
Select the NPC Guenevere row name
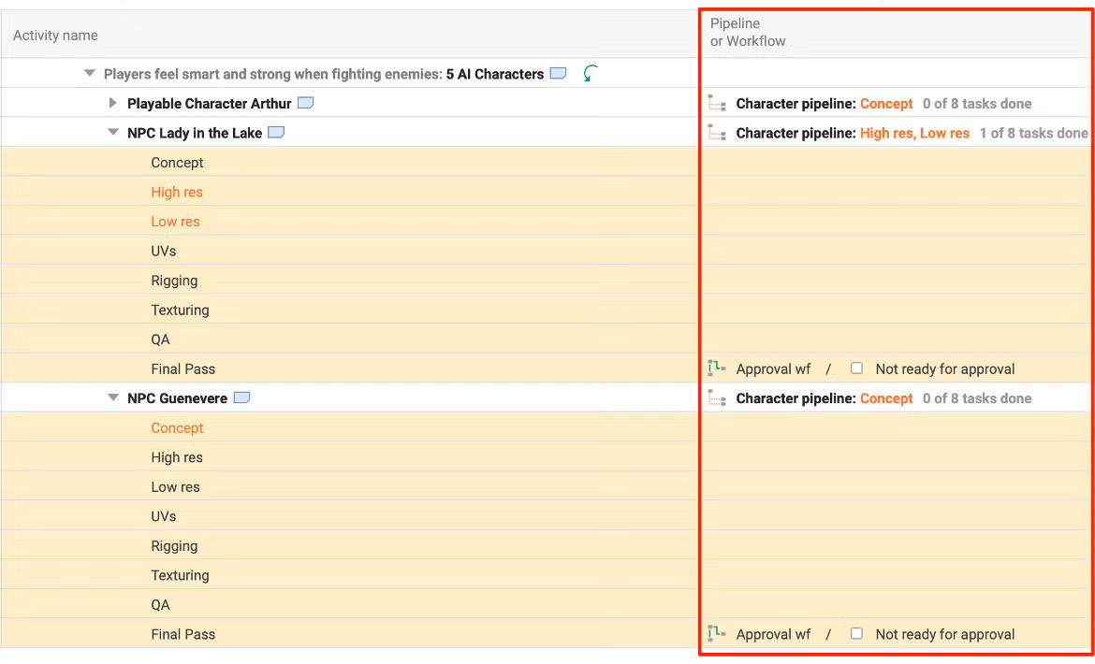pyautogui.click(x=178, y=399)
